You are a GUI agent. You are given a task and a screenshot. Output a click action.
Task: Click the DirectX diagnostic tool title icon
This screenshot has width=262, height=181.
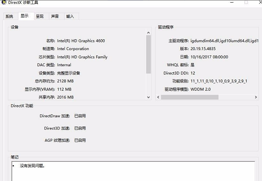[x=4, y=2]
